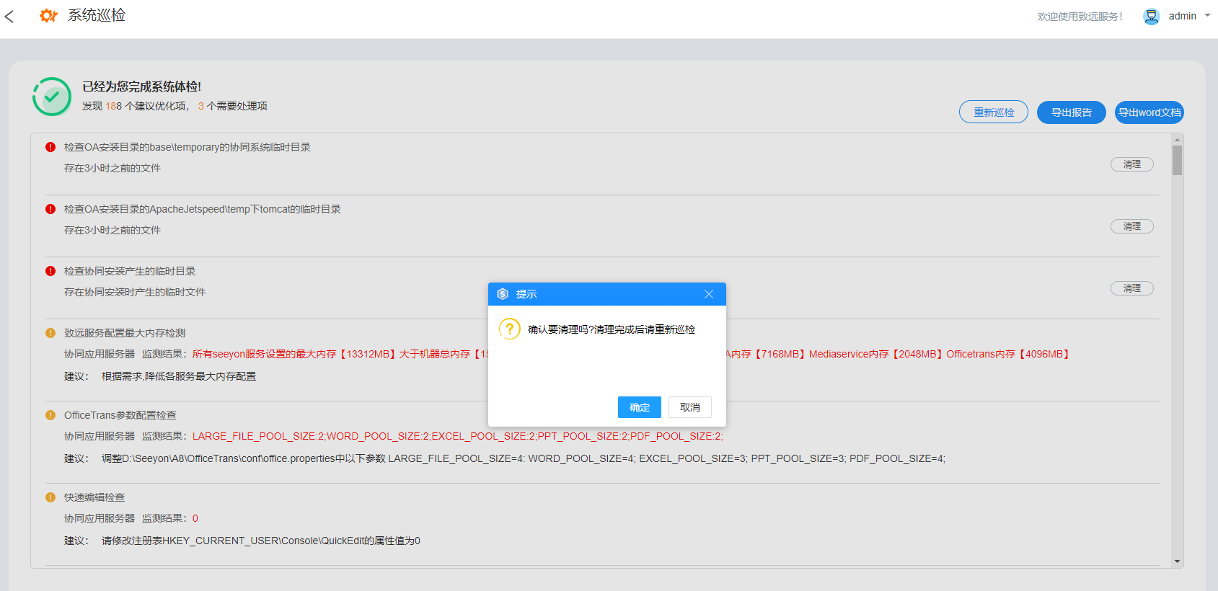Click 清理 for ApacheJetspeed temp directory item
The width and height of the screenshot is (1218, 591).
[x=1132, y=226]
